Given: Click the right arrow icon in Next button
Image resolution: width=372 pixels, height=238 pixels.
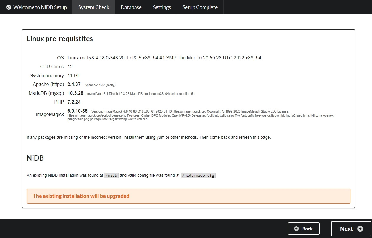Looking at the screenshot, I should [x=360, y=229].
